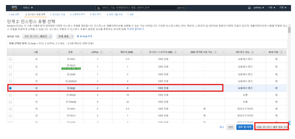
Task: Open the goldang account dropdown
Action: point(259,8)
